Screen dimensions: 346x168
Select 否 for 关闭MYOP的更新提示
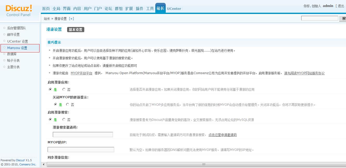pos(68,104)
